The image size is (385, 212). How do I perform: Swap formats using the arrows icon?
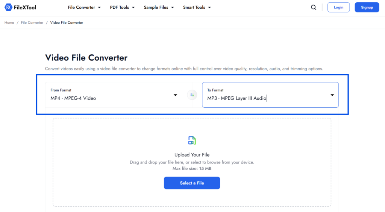tap(192, 95)
